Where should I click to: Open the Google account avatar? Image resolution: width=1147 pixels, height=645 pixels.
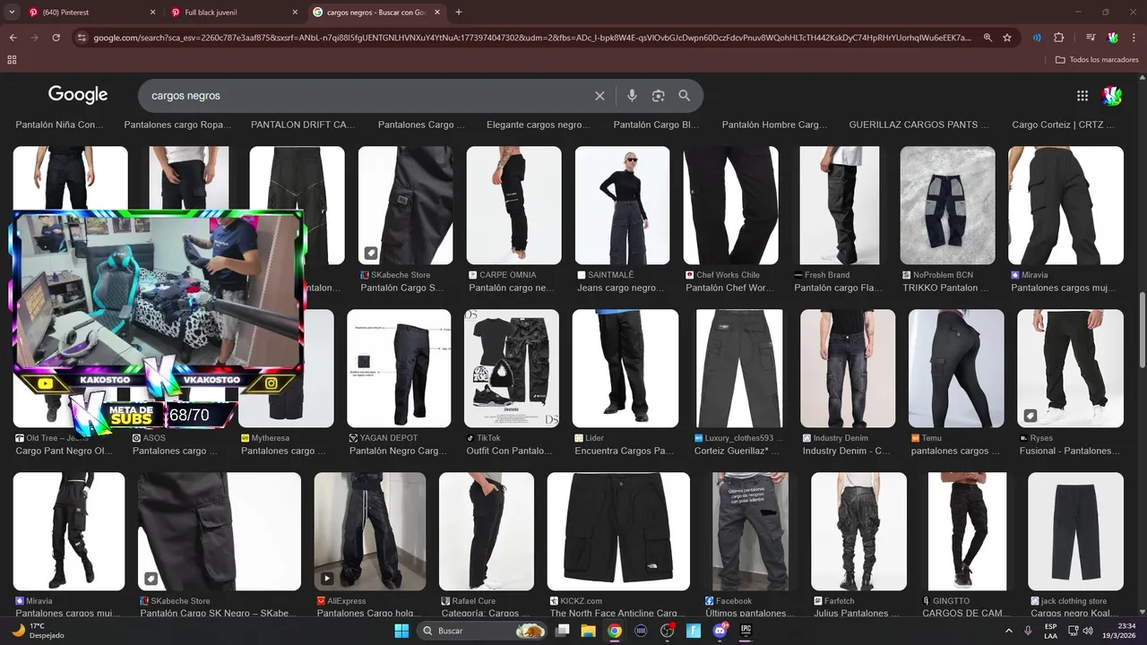(1112, 96)
